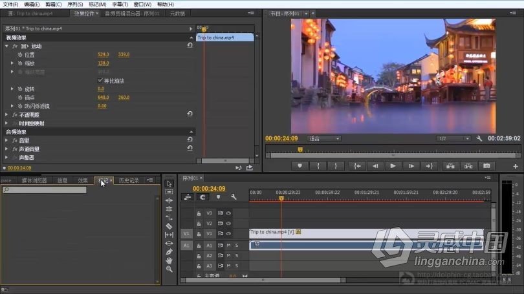Reset the Motion (运动) effect
The width and height of the screenshot is (524, 294).
[x=190, y=45]
